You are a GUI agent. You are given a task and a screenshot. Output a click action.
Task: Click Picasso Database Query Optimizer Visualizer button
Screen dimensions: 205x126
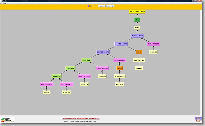click(x=81, y=118)
